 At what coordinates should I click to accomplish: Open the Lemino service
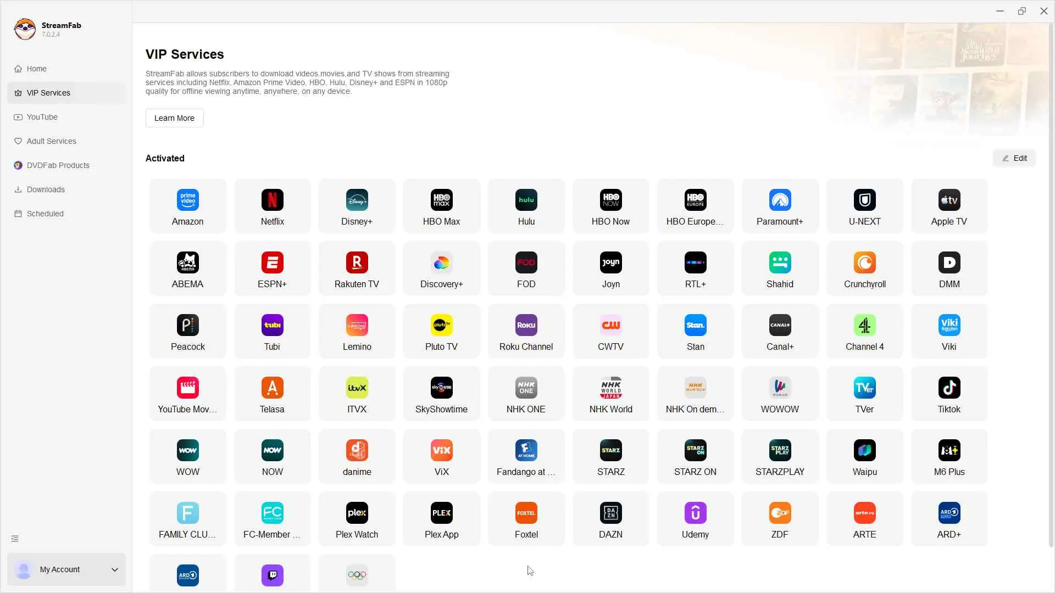(x=357, y=332)
